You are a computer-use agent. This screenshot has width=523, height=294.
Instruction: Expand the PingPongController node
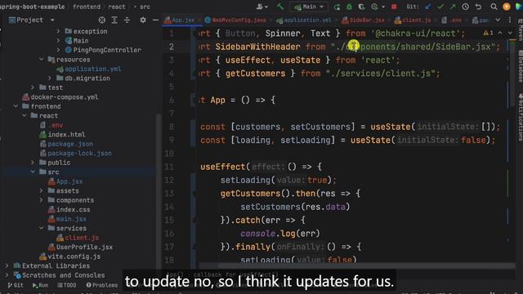coord(58,50)
